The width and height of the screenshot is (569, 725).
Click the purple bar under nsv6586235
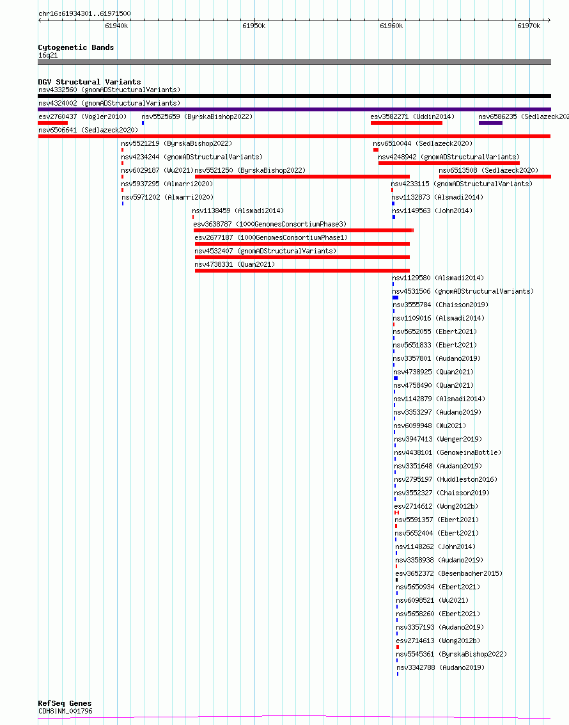(x=490, y=123)
